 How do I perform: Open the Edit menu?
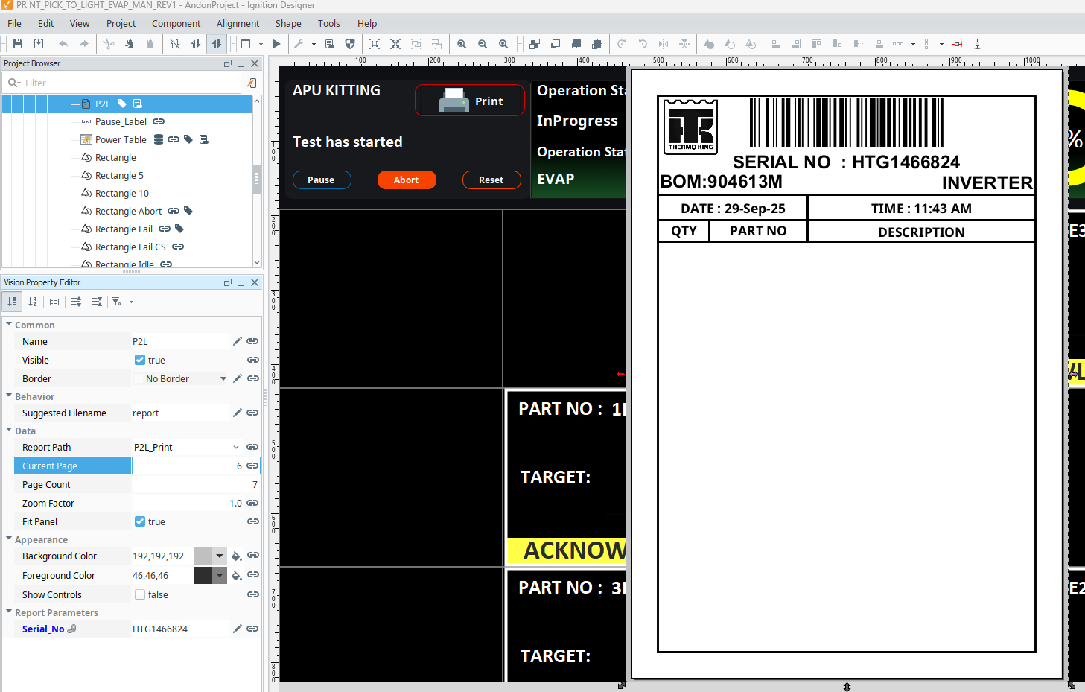tap(45, 23)
